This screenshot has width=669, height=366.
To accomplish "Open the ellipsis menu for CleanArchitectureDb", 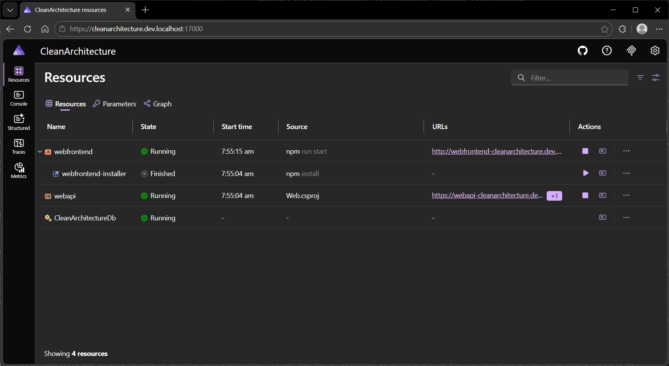I will click(x=626, y=217).
